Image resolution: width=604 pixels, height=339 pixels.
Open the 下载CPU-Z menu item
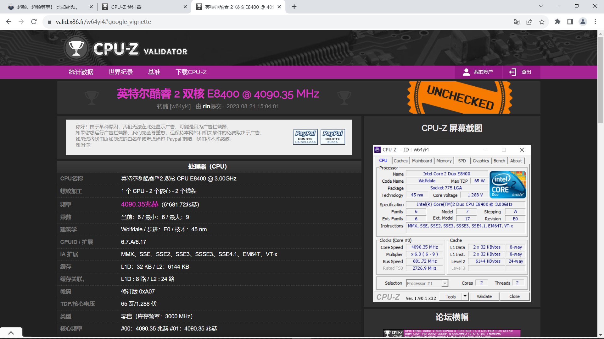click(191, 72)
